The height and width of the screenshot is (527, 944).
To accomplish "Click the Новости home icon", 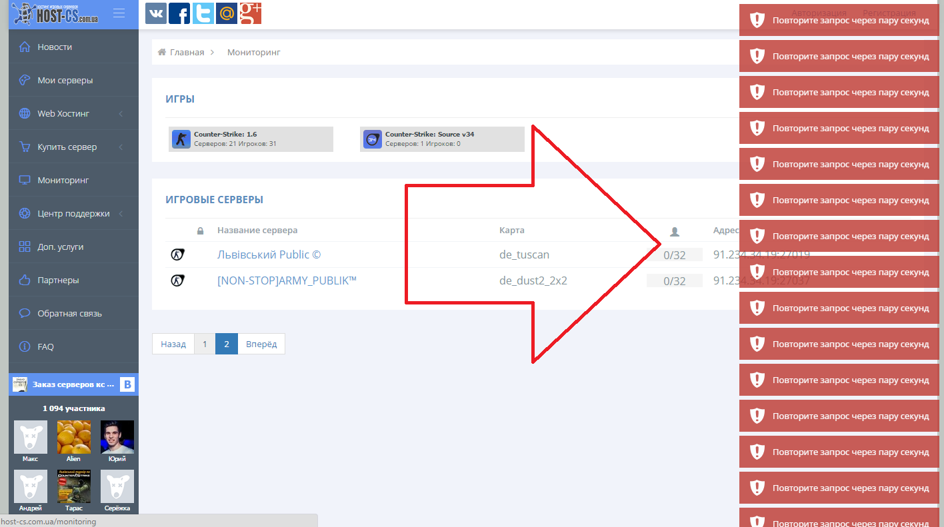I will click(x=25, y=47).
